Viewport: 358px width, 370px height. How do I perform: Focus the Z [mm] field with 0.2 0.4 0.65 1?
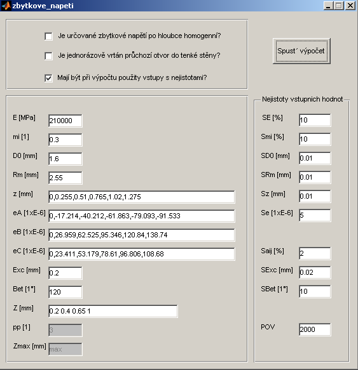click(113, 311)
